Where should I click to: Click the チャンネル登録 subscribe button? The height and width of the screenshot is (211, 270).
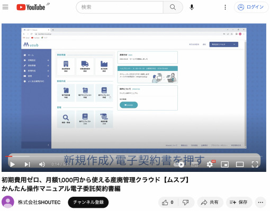click(x=88, y=202)
